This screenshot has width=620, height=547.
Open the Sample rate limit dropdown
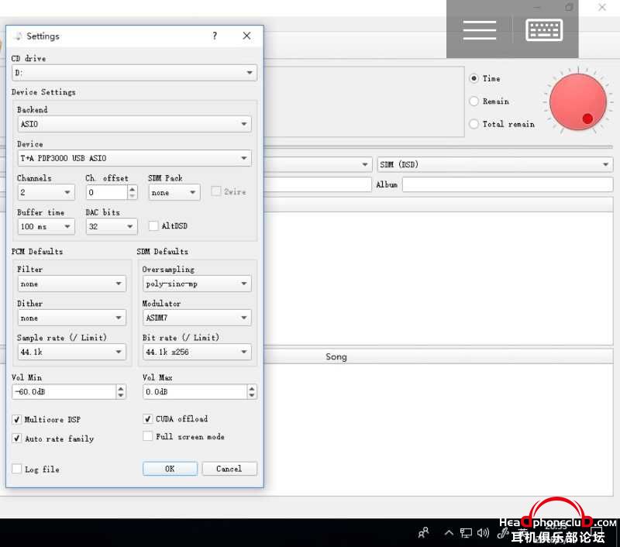[71, 352]
